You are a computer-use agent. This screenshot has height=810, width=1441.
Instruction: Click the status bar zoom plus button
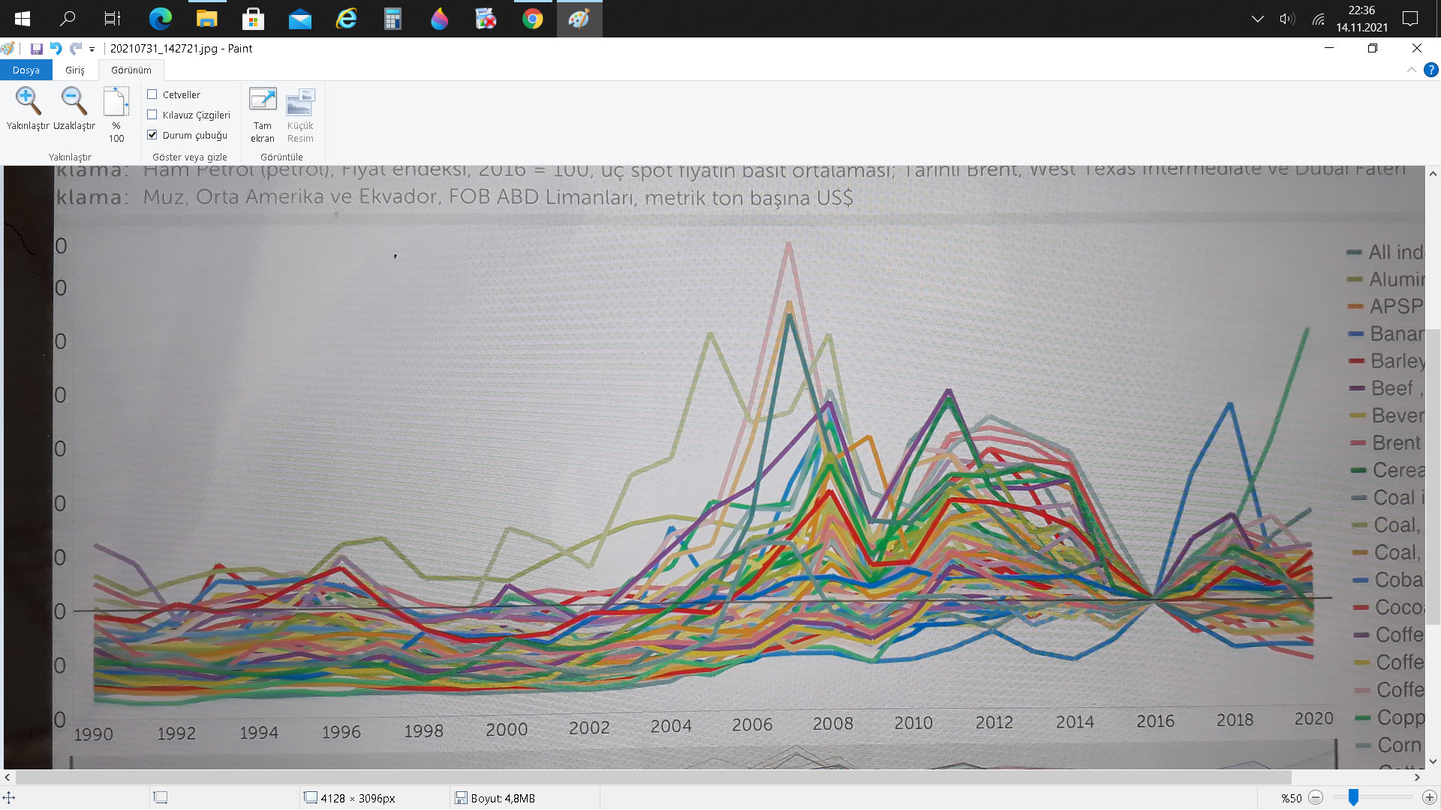click(1429, 798)
